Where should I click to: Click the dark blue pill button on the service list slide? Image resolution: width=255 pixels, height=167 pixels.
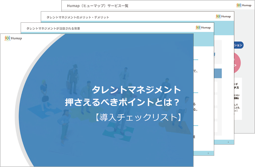pyautogui.click(x=239, y=45)
